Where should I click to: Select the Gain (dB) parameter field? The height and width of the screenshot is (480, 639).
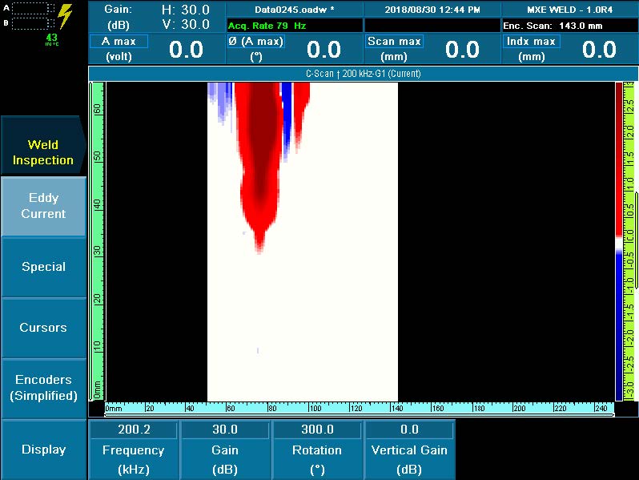tap(225, 450)
